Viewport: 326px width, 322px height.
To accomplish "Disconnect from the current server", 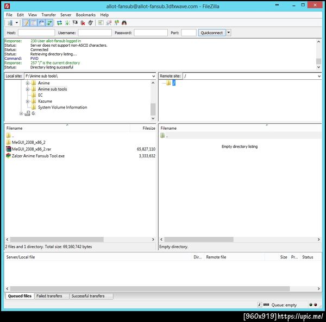I will [83, 23].
